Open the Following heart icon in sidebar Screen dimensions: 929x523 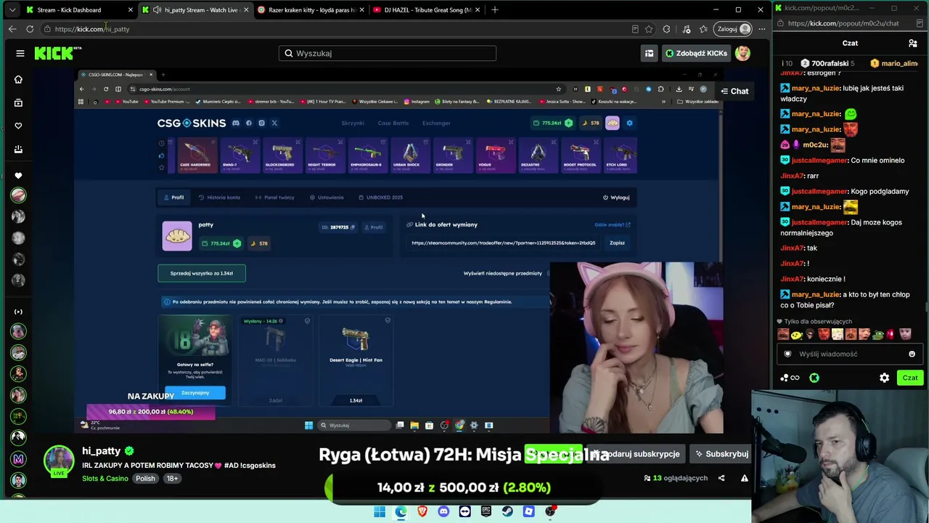click(x=18, y=126)
